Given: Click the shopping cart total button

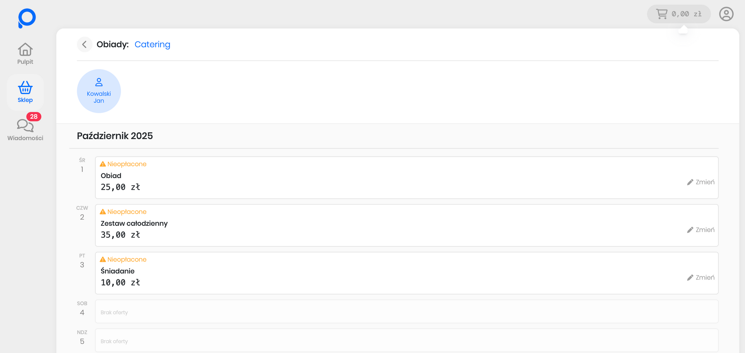Looking at the screenshot, I should click(x=679, y=14).
